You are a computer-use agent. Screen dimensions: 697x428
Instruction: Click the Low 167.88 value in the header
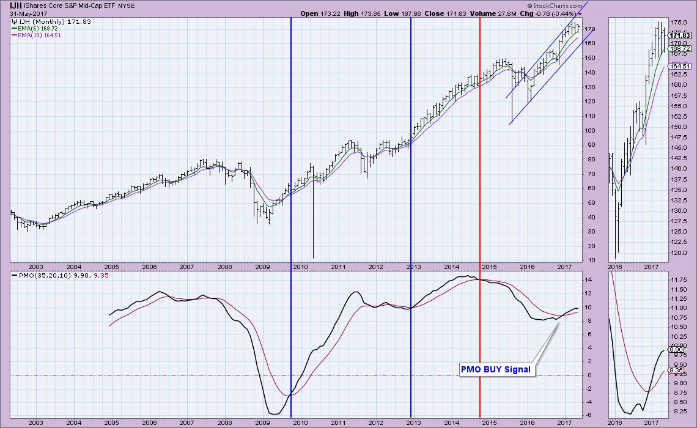(x=402, y=14)
